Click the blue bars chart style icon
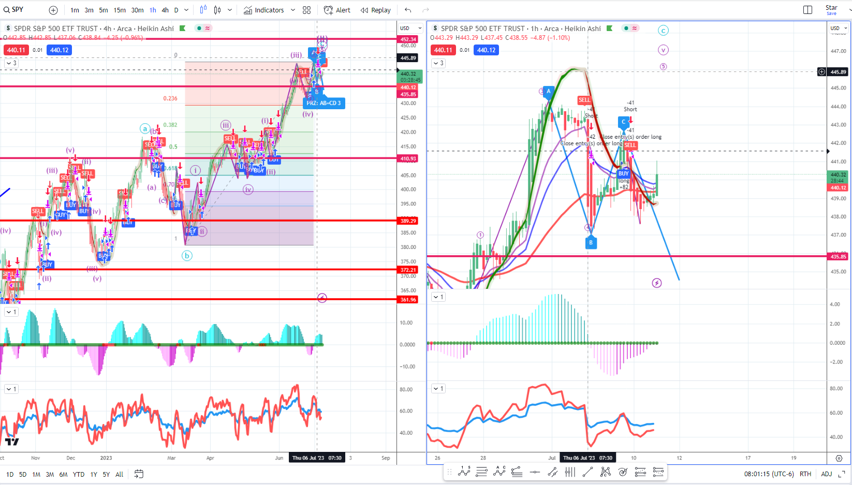The height and width of the screenshot is (485, 852). 203,10
